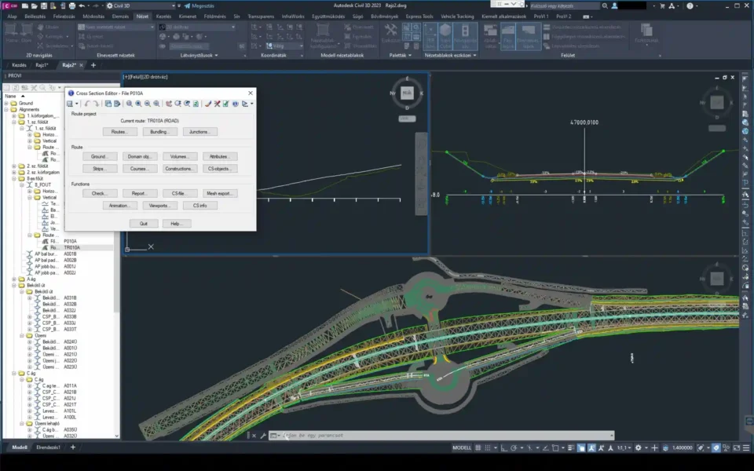Click the Open folder icon in quick access toolbar
Image resolution: width=754 pixels, height=471 pixels.
(34, 5)
